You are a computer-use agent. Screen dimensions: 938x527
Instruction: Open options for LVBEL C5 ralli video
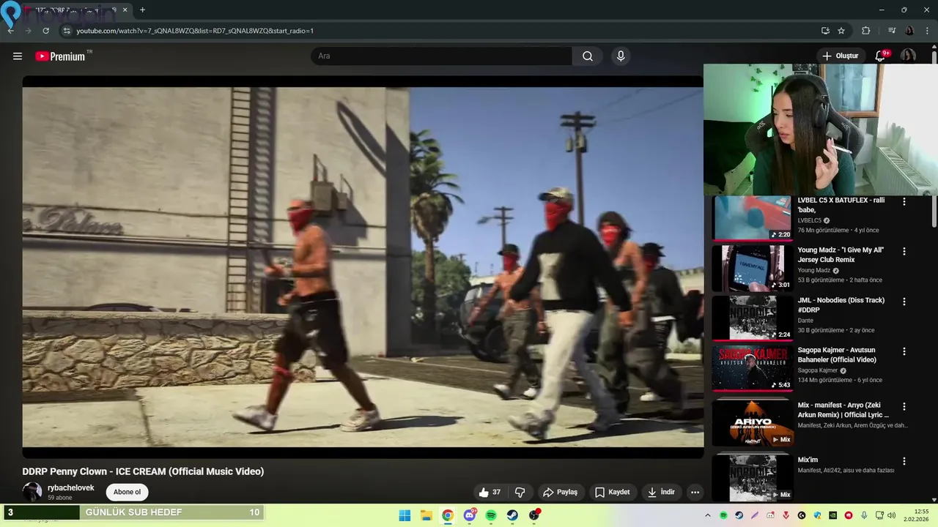pos(904,202)
